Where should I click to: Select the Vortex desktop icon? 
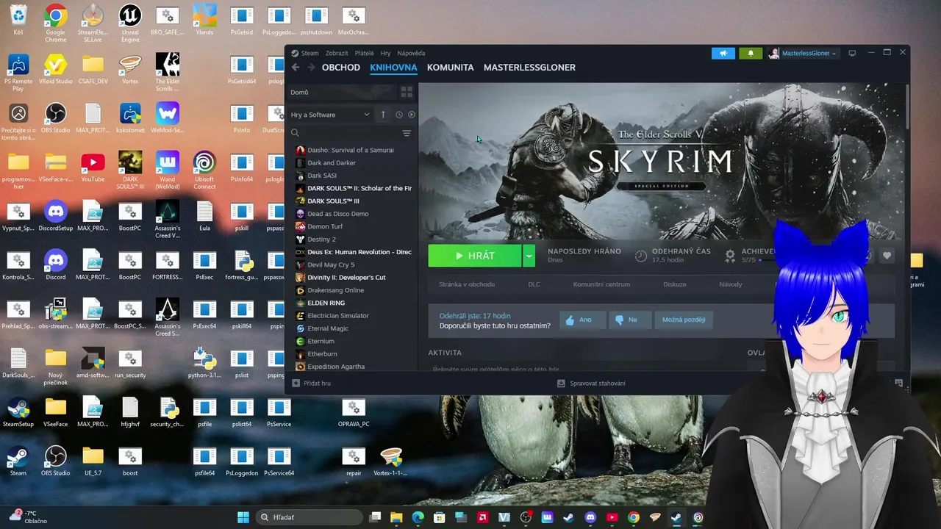click(x=130, y=70)
